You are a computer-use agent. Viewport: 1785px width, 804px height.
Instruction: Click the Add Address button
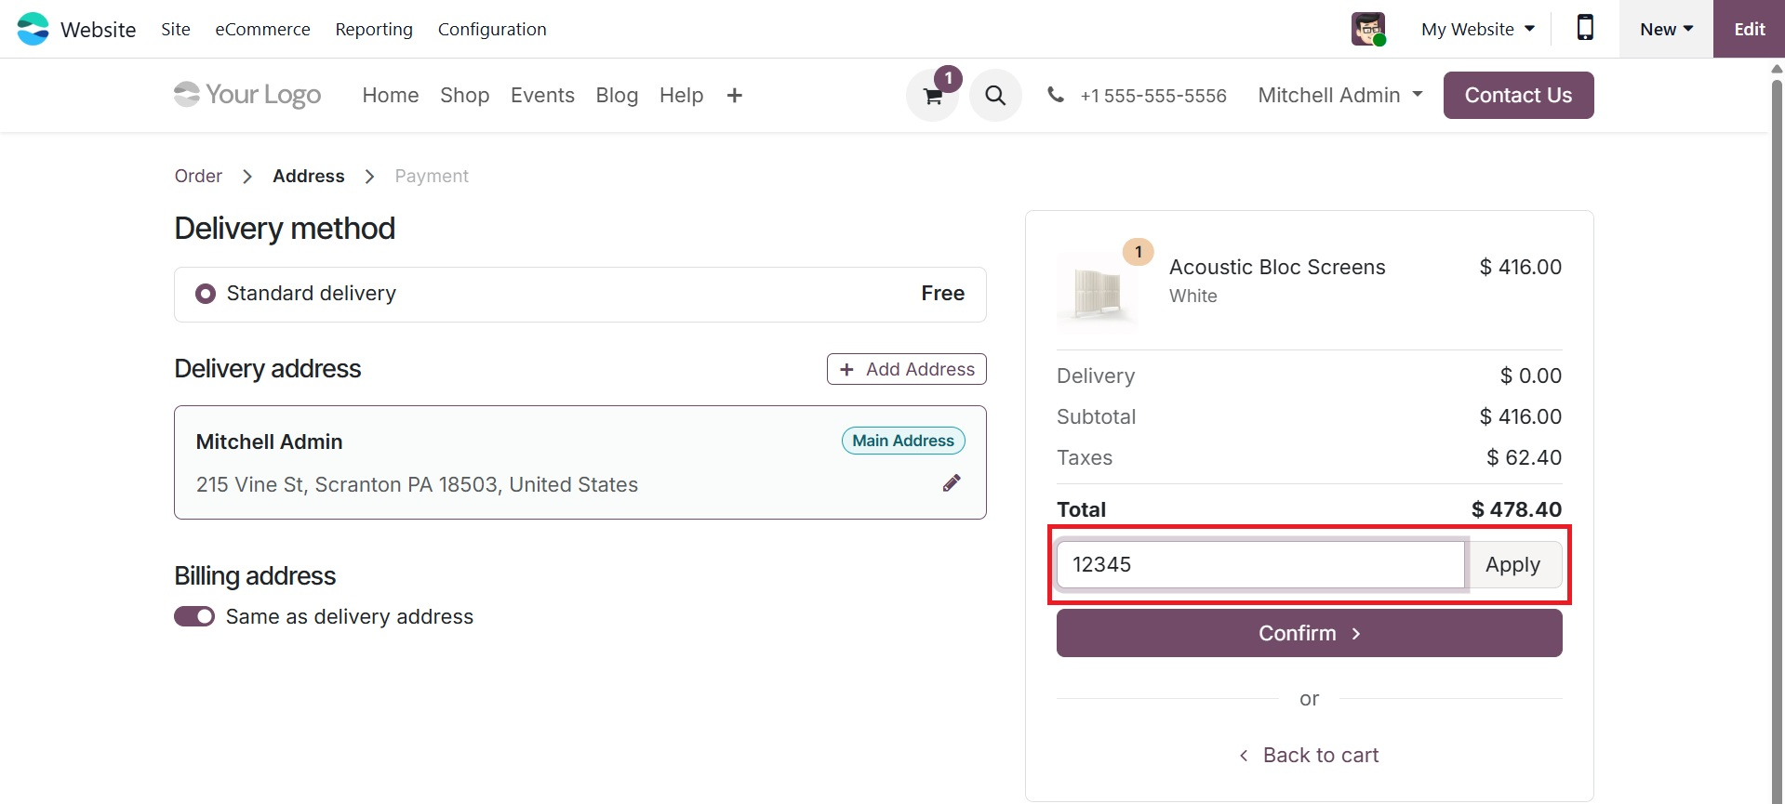pyautogui.click(x=907, y=369)
